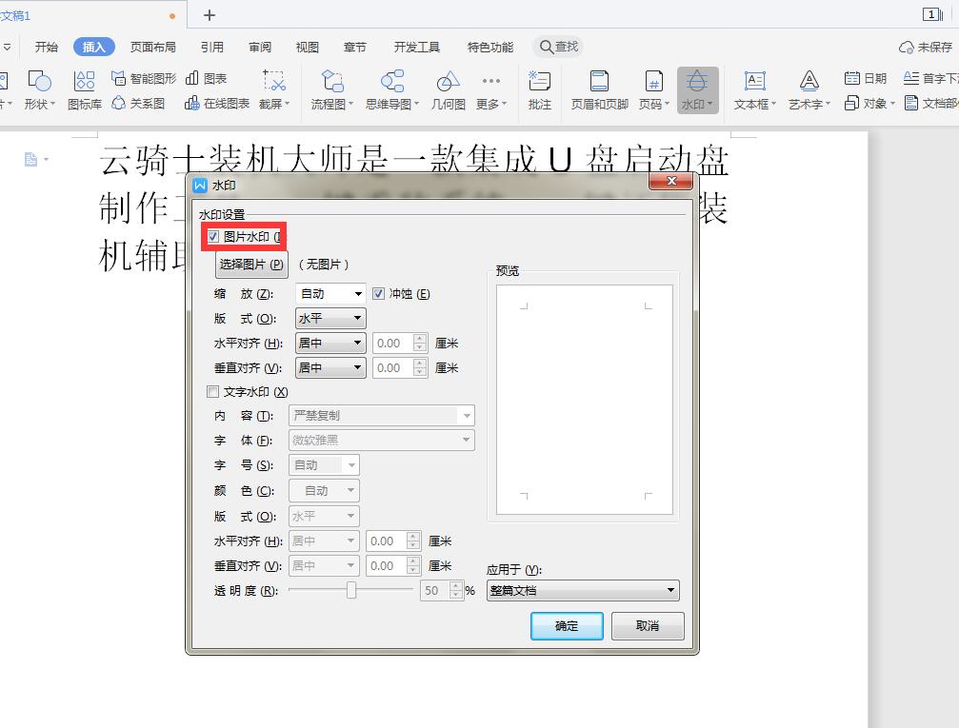Confirm with the OK (确定) button
The width and height of the screenshot is (959, 728).
[567, 626]
